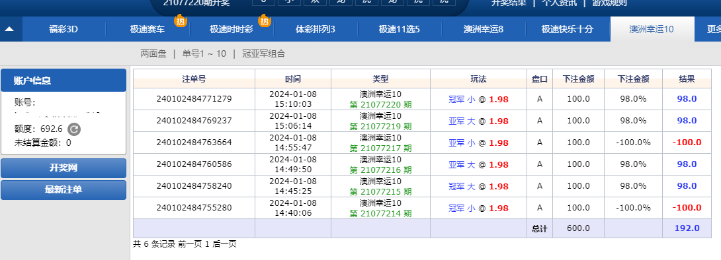
Task: Click the 14:55:47 timestamp cell
Action: (293, 142)
